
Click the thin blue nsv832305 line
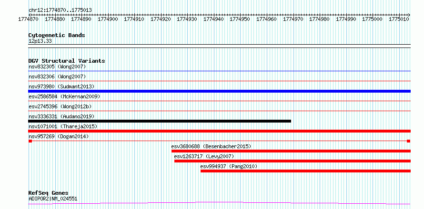pos(219,71)
